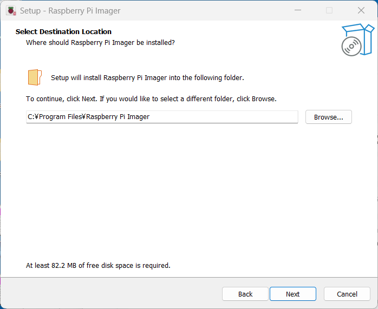Click the "Setup - Raspberry Pi Imager" title text
Viewport: 378px width, 309px height.
pos(70,11)
